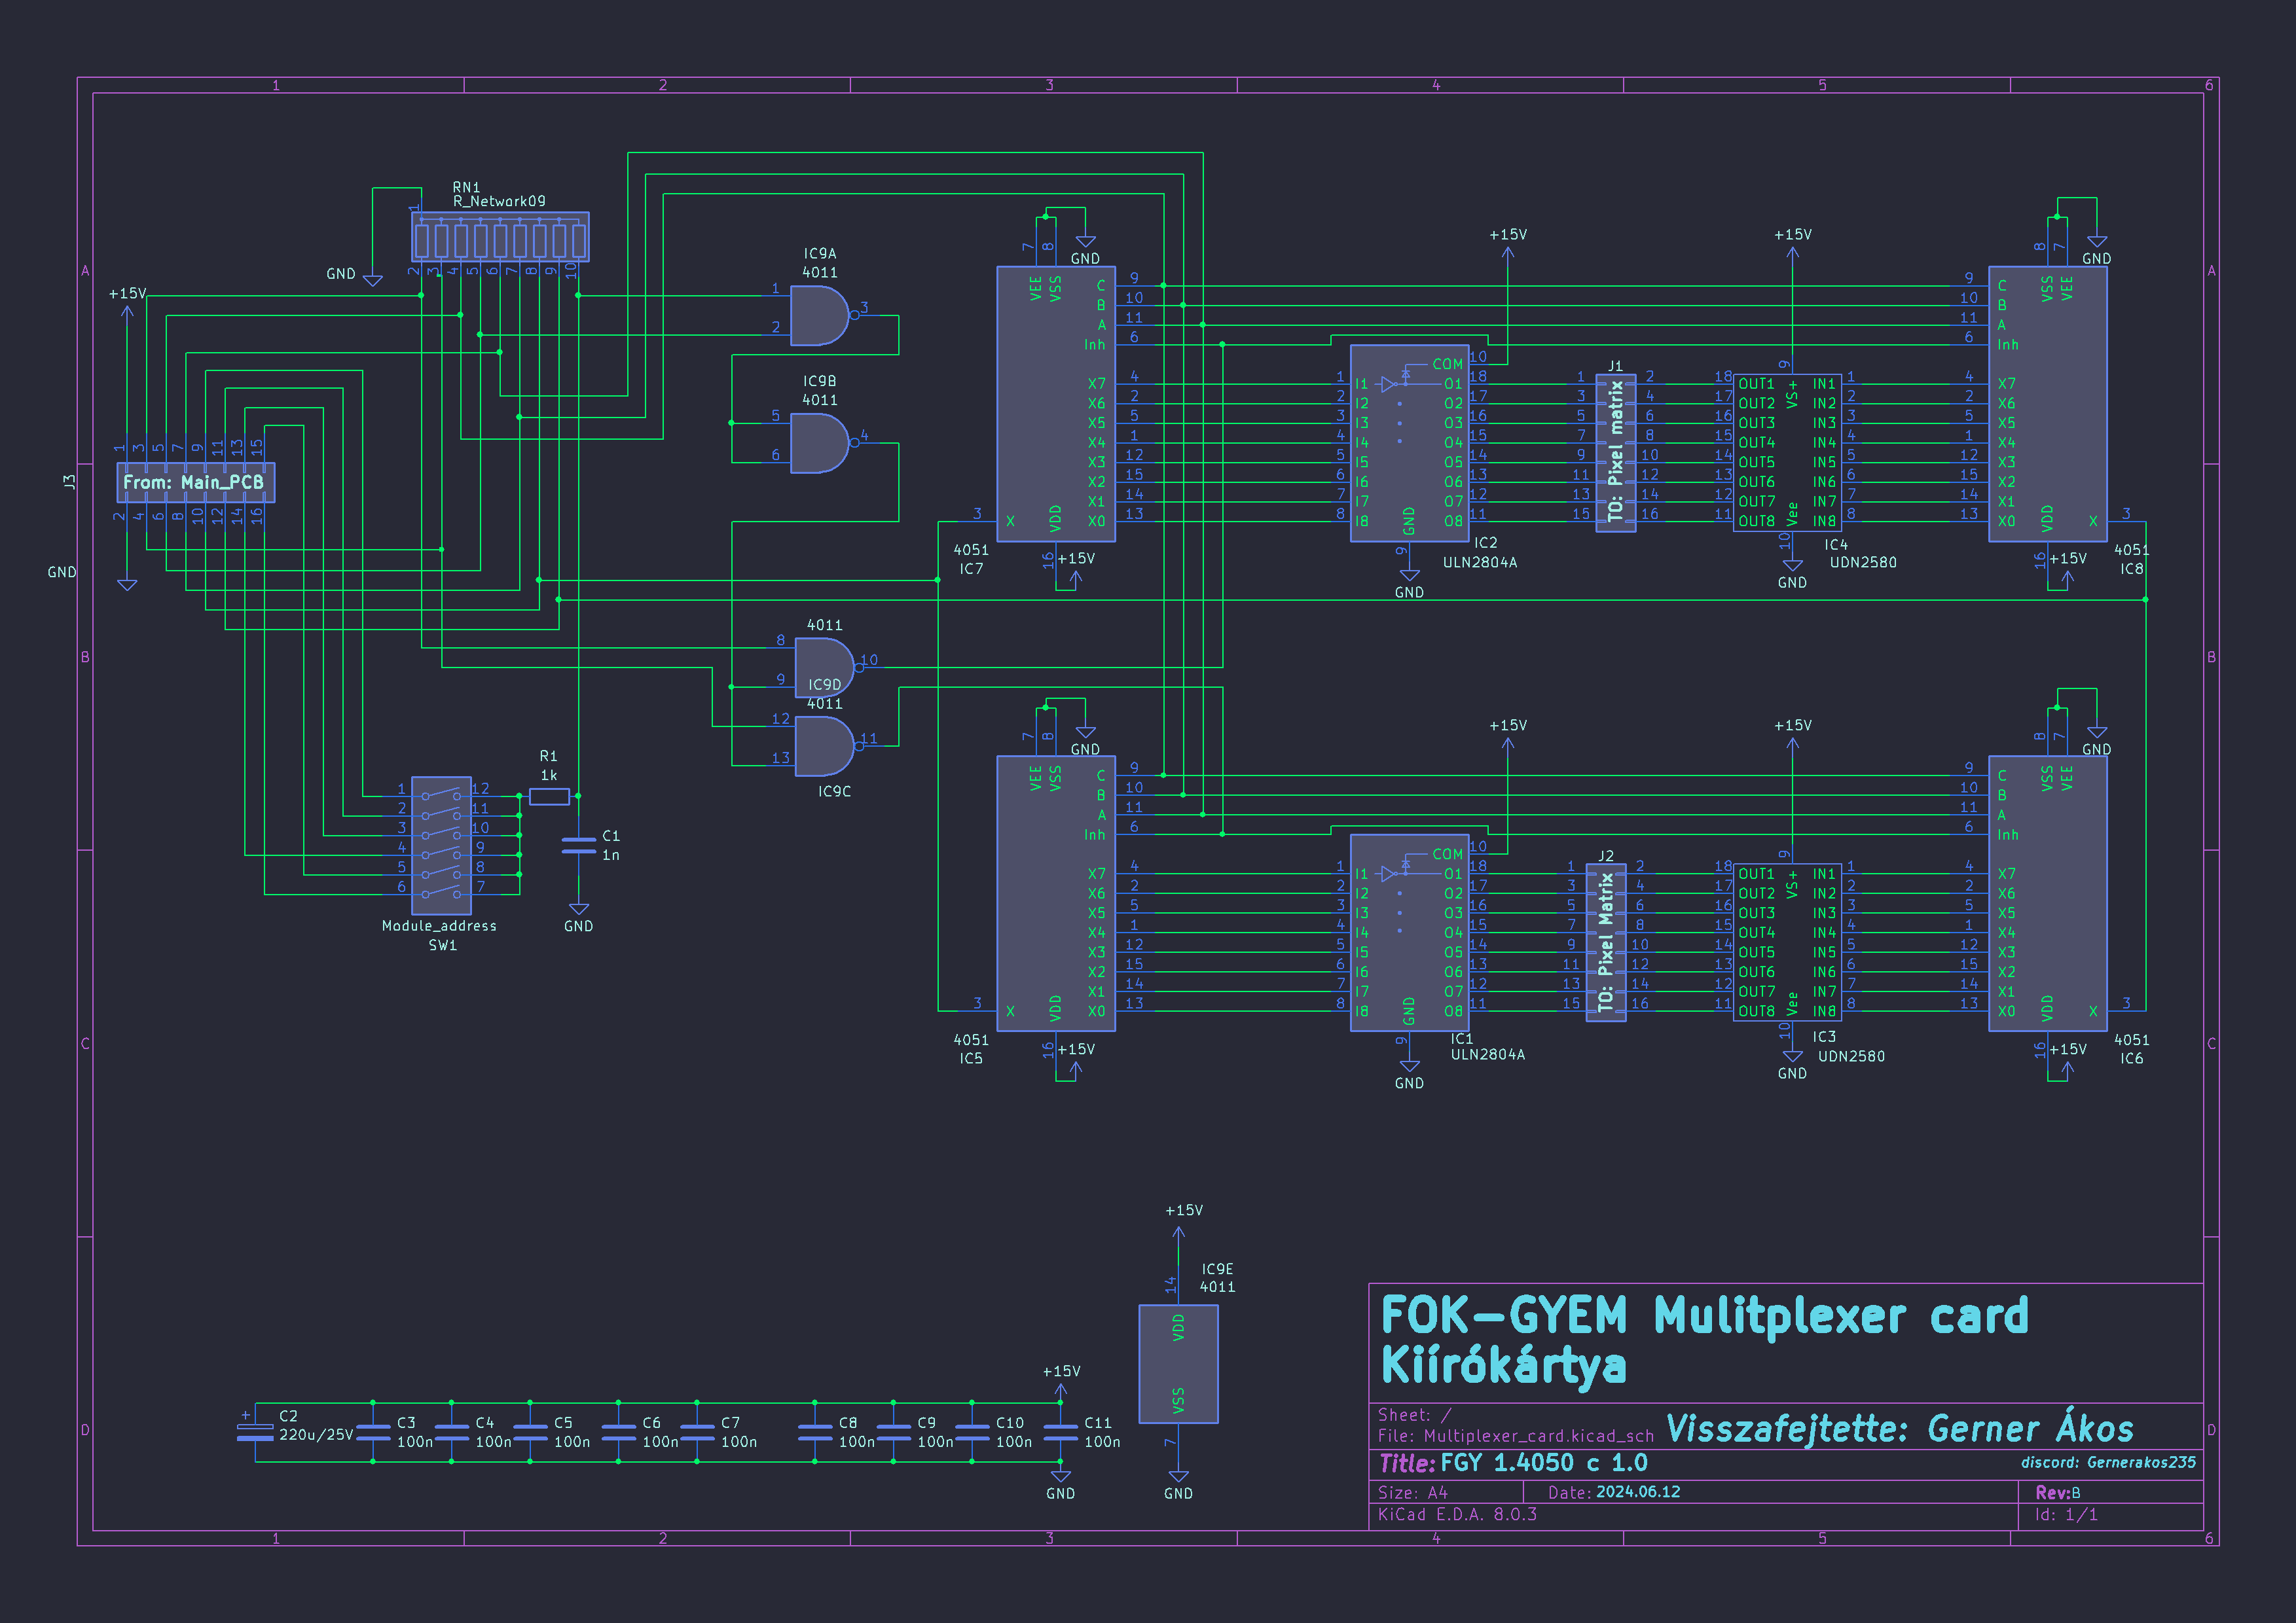Select the C3 100n capacitor symbol
The width and height of the screenshot is (2296, 1623).
(x=373, y=1432)
